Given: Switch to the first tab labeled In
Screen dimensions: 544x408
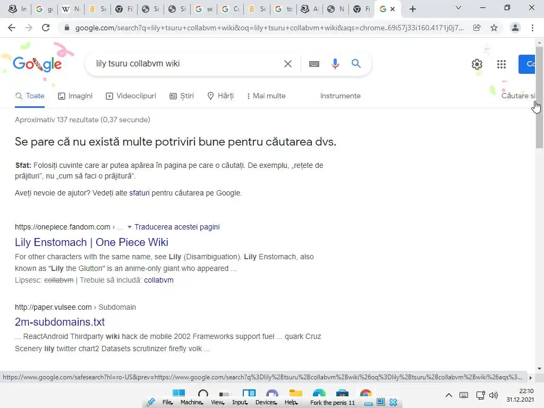Looking at the screenshot, I should (18, 9).
